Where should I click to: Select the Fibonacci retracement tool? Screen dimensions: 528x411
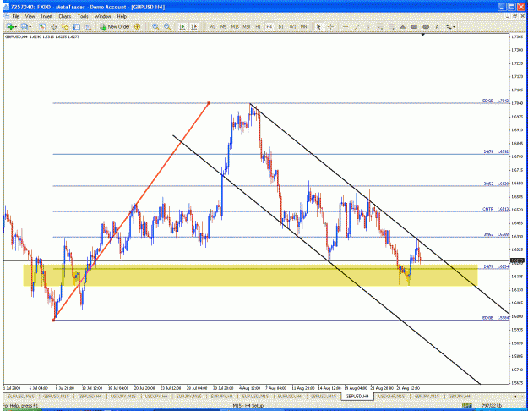(391, 26)
